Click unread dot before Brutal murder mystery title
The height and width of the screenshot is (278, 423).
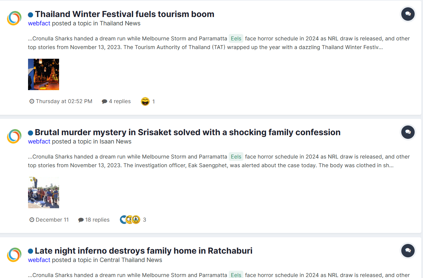[30, 133]
